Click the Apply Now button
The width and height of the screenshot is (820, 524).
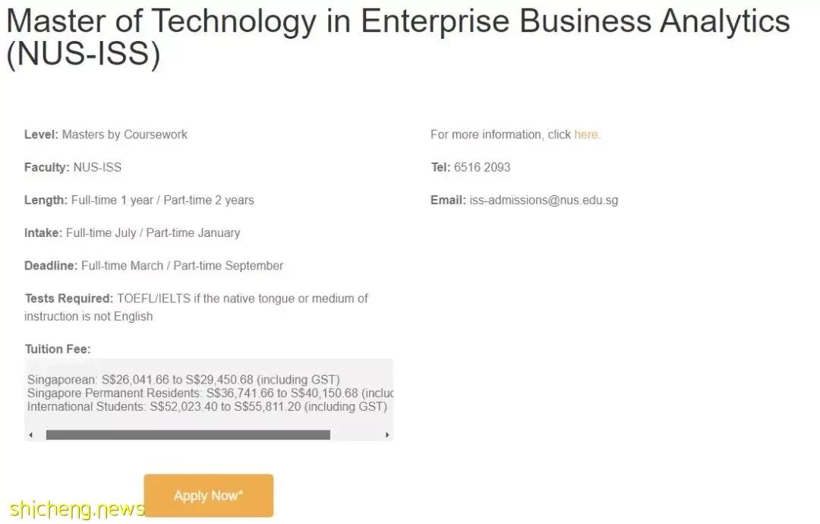point(209,495)
